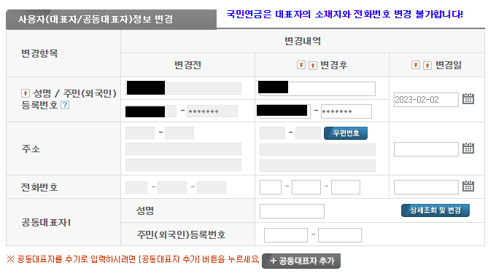Click 변경후 first postal code box
The image size is (496, 276).
272,133
